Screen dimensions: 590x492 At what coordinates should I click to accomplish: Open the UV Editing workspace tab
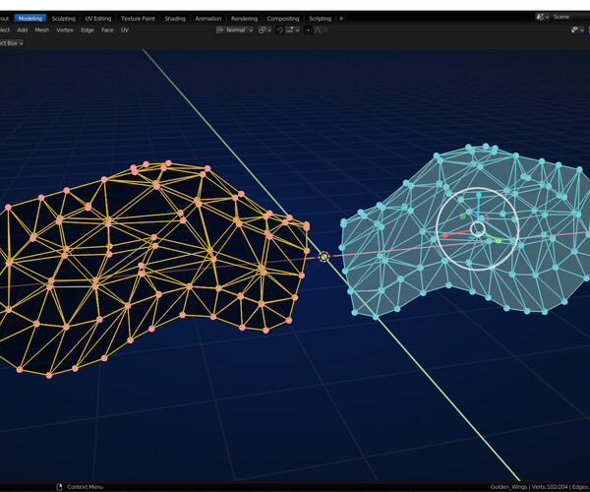click(98, 18)
